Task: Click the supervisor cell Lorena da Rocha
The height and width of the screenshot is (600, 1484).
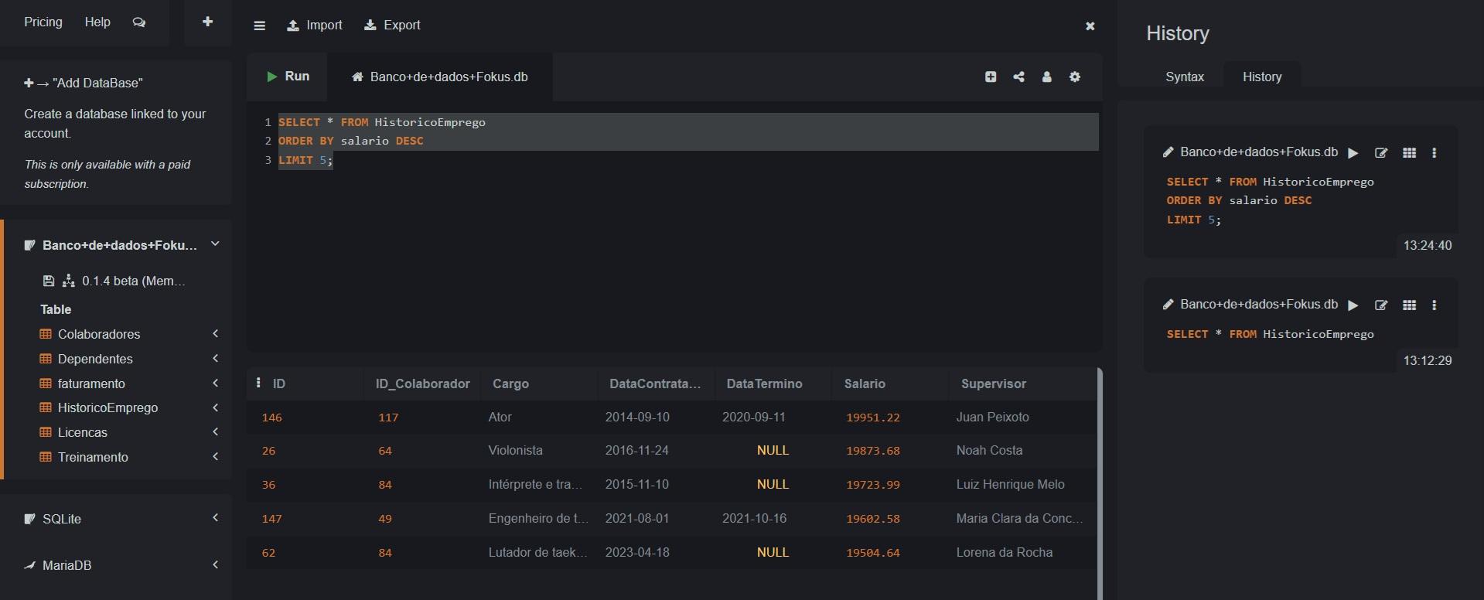Action: tap(1004, 552)
